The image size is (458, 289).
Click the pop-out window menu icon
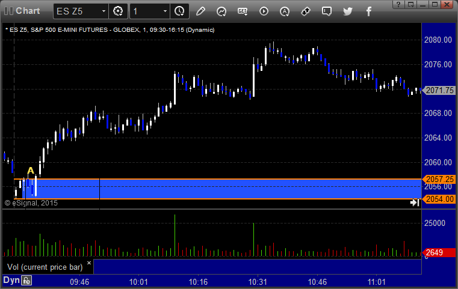coord(410,4)
